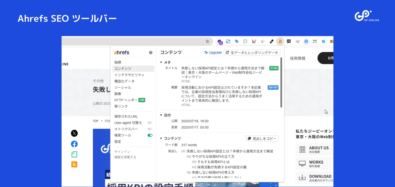Open the blue S extension icon

click(x=228, y=41)
